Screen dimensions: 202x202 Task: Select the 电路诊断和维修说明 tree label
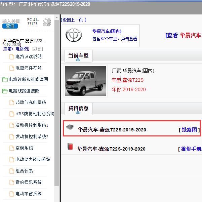pyautogui.click(x=28, y=79)
